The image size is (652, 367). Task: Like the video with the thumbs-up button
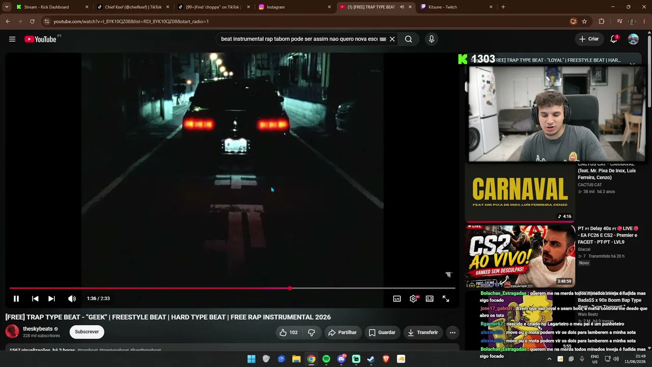(x=288, y=332)
